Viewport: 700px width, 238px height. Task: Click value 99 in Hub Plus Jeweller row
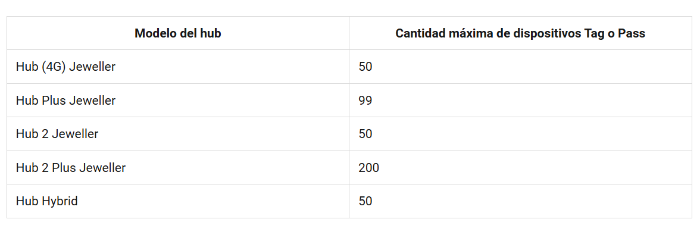pos(365,101)
